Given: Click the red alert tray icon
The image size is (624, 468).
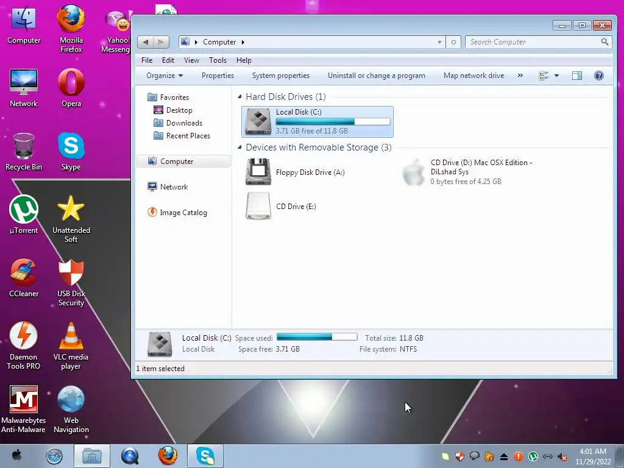Looking at the screenshot, I should tap(518, 456).
